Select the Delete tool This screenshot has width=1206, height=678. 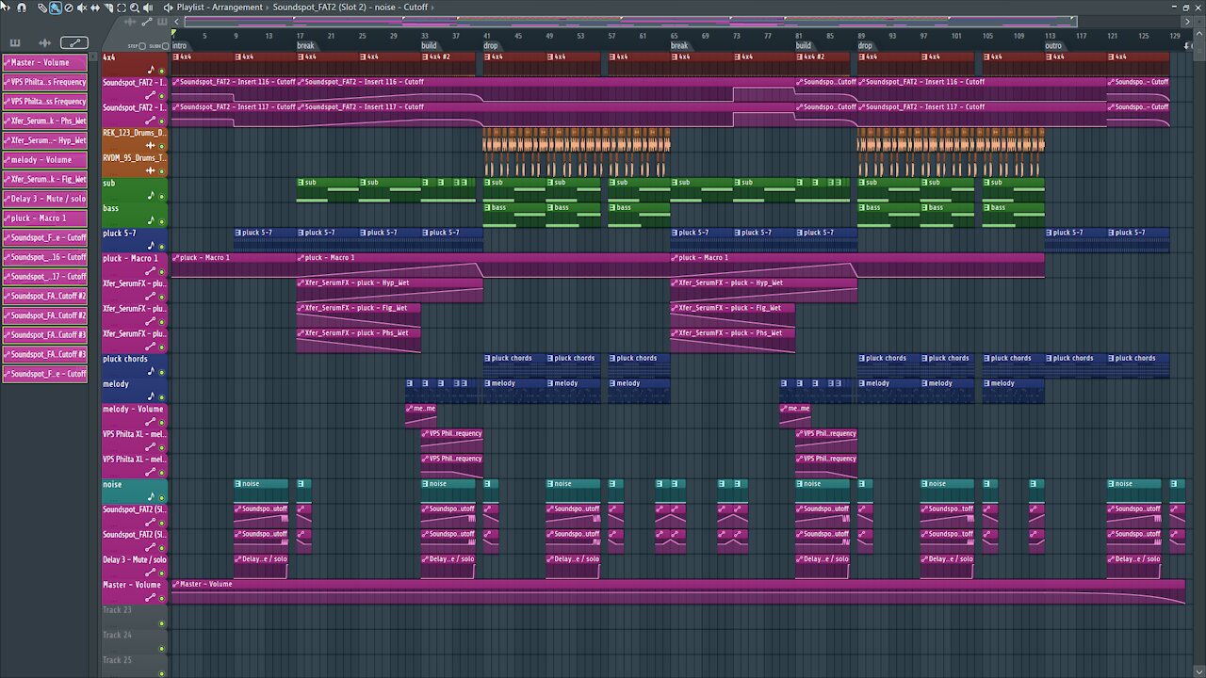click(x=69, y=8)
